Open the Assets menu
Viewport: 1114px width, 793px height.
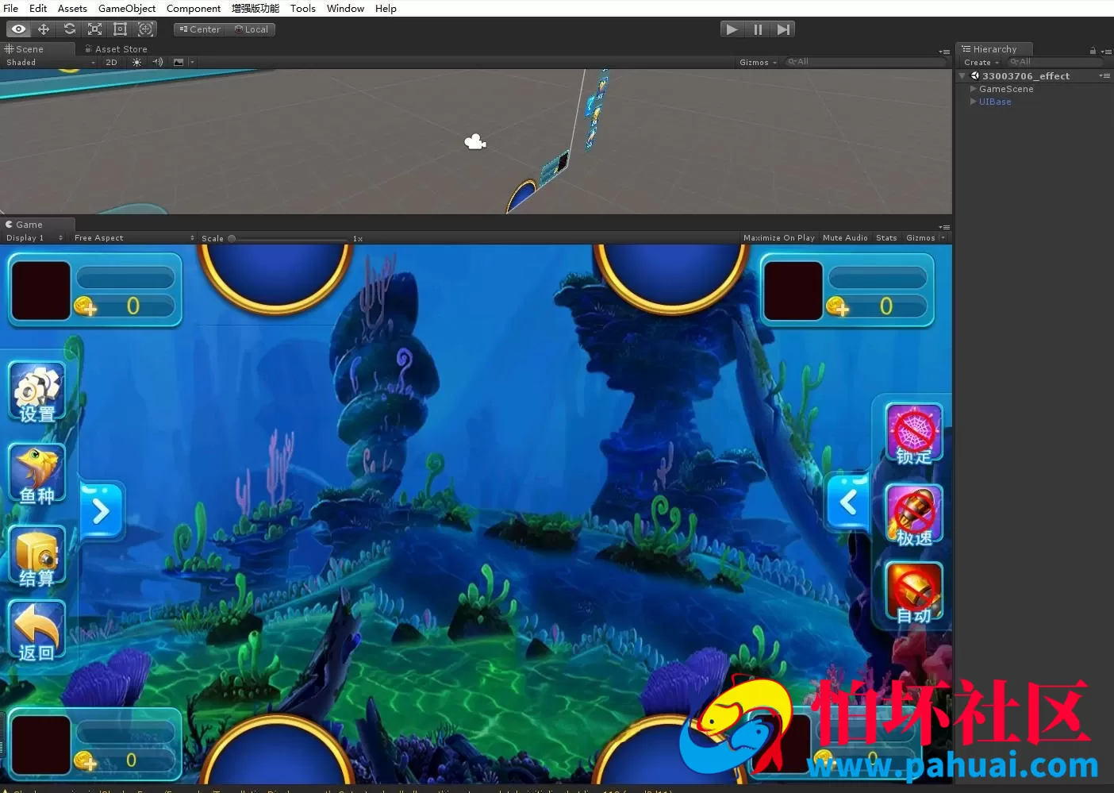tap(72, 8)
